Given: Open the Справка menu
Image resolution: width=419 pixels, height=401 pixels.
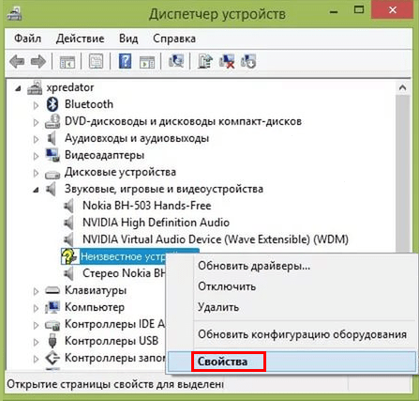Looking at the screenshot, I should [174, 39].
